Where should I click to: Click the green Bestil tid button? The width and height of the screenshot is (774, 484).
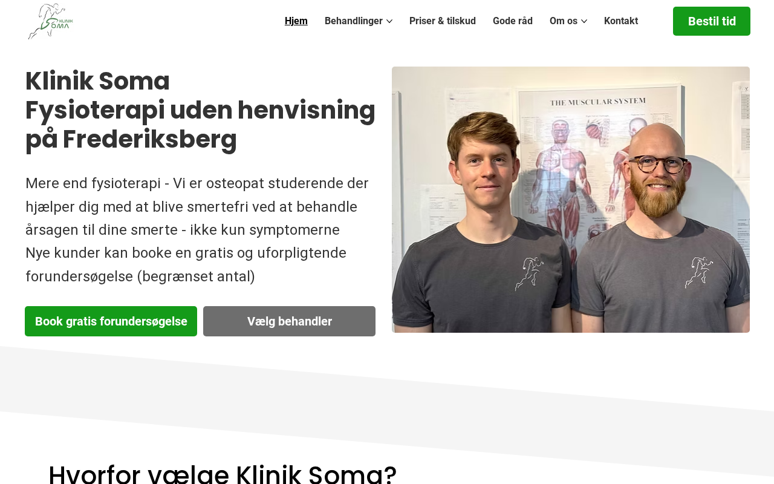[x=712, y=21]
